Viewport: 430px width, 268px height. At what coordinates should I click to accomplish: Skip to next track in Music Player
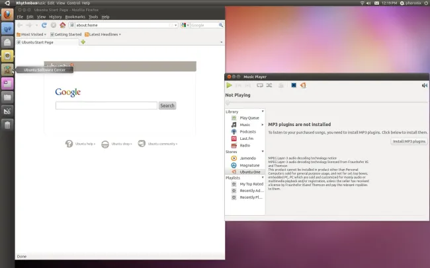coord(247,85)
